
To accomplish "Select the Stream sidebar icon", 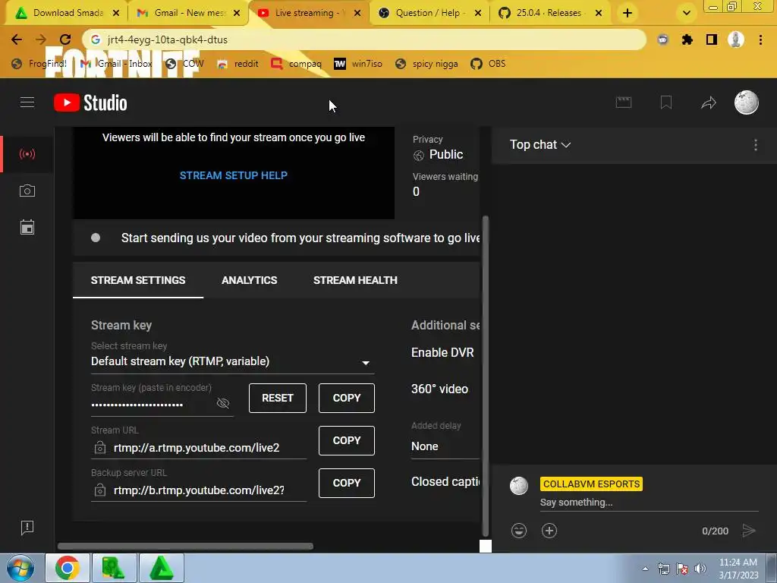I will tap(27, 153).
